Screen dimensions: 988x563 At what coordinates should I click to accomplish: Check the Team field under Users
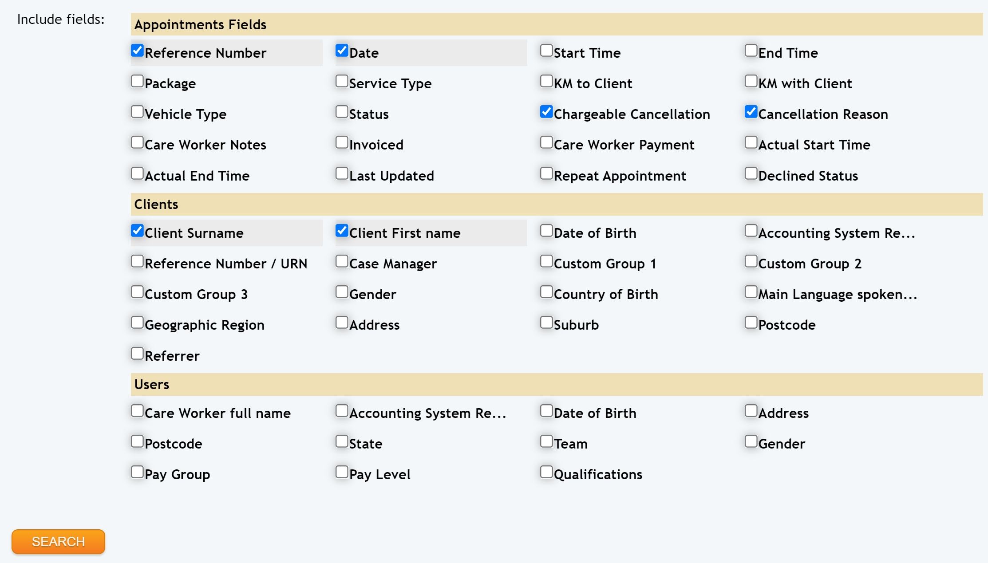[546, 441]
